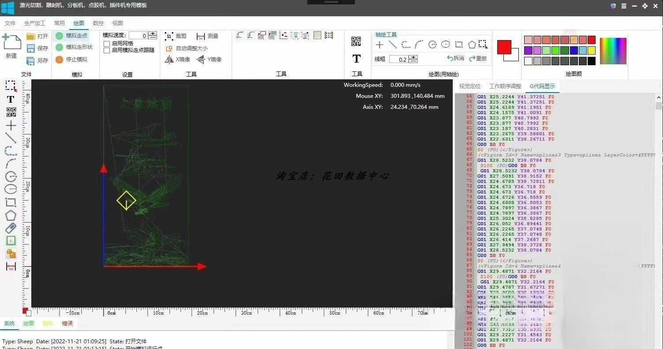This screenshot has height=349, width=663.
Task: Click the QR code tool in ribbon
Action: click(356, 41)
